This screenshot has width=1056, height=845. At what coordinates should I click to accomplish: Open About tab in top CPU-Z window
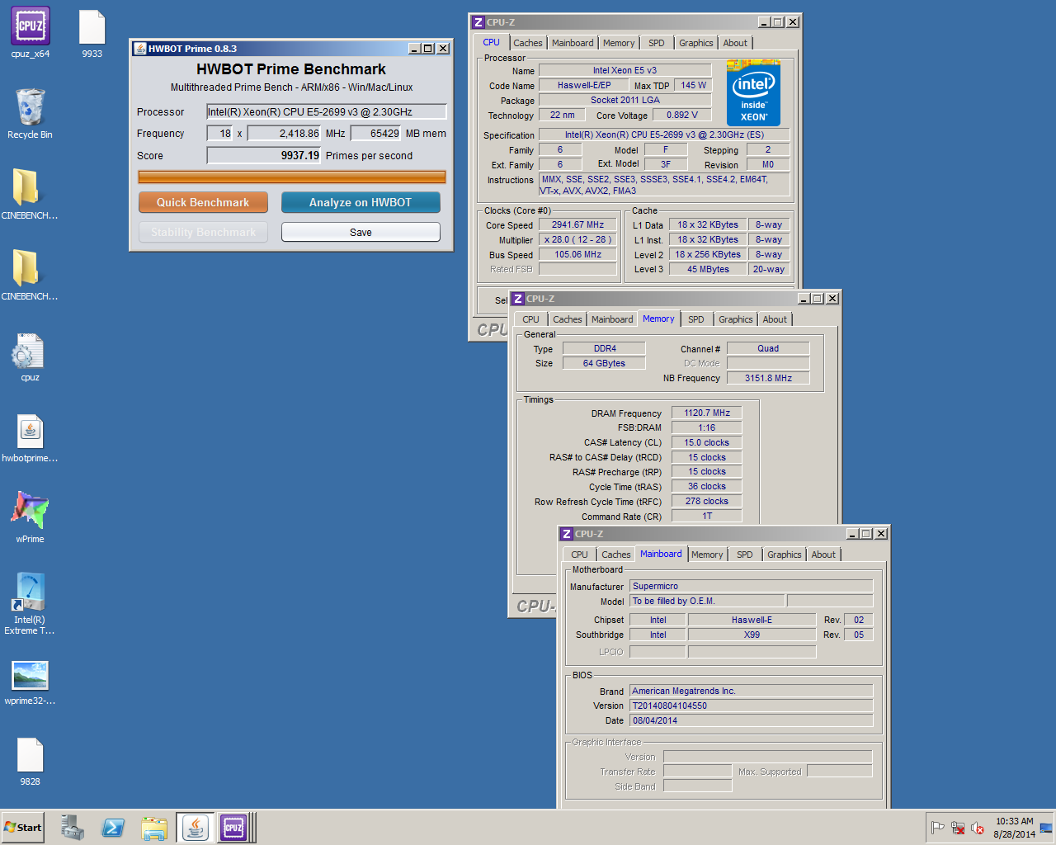click(x=735, y=43)
